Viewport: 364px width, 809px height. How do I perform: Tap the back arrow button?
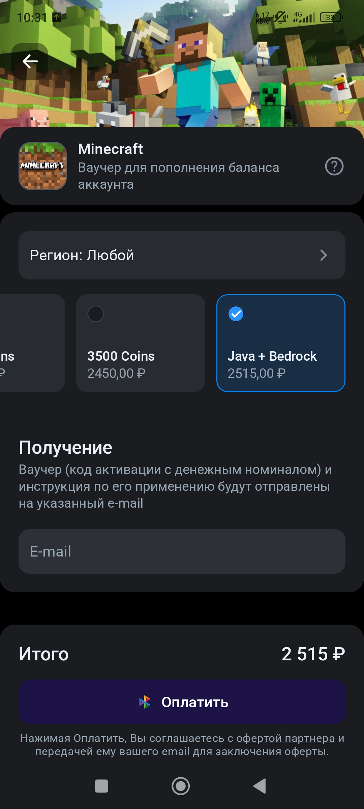click(x=30, y=61)
